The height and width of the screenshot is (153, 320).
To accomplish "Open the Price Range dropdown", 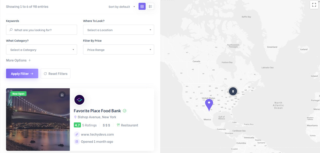I will point(119,50).
